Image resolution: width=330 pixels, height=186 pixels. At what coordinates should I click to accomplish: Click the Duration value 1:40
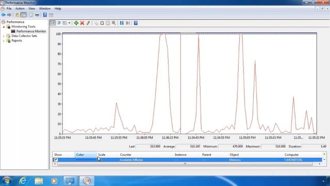[315, 146]
